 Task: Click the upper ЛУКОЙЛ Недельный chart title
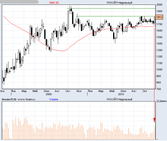coord(119,2)
